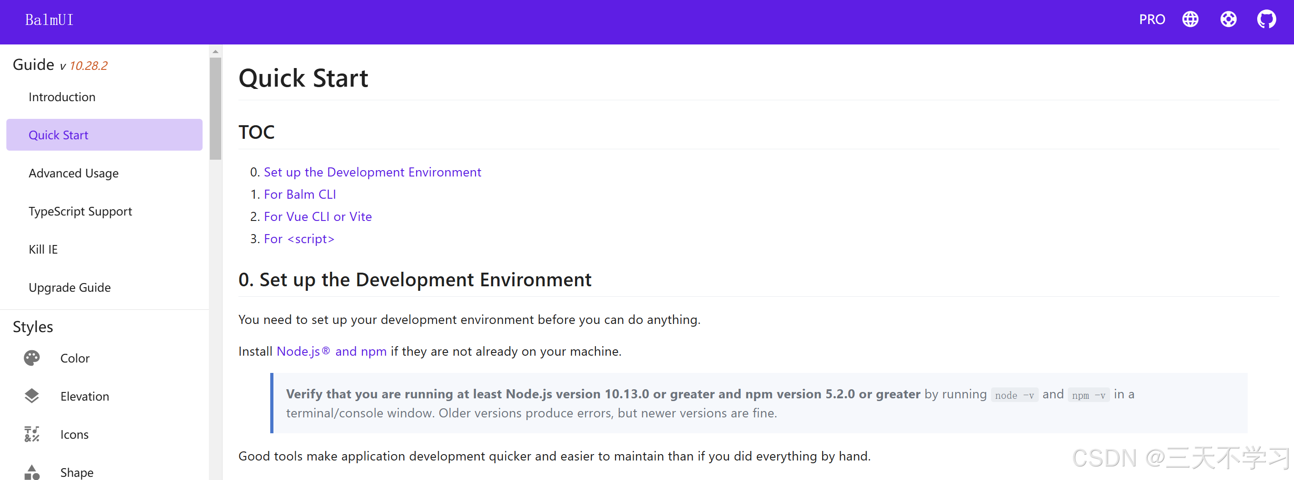Go to TypeScript Support page

pyautogui.click(x=80, y=212)
